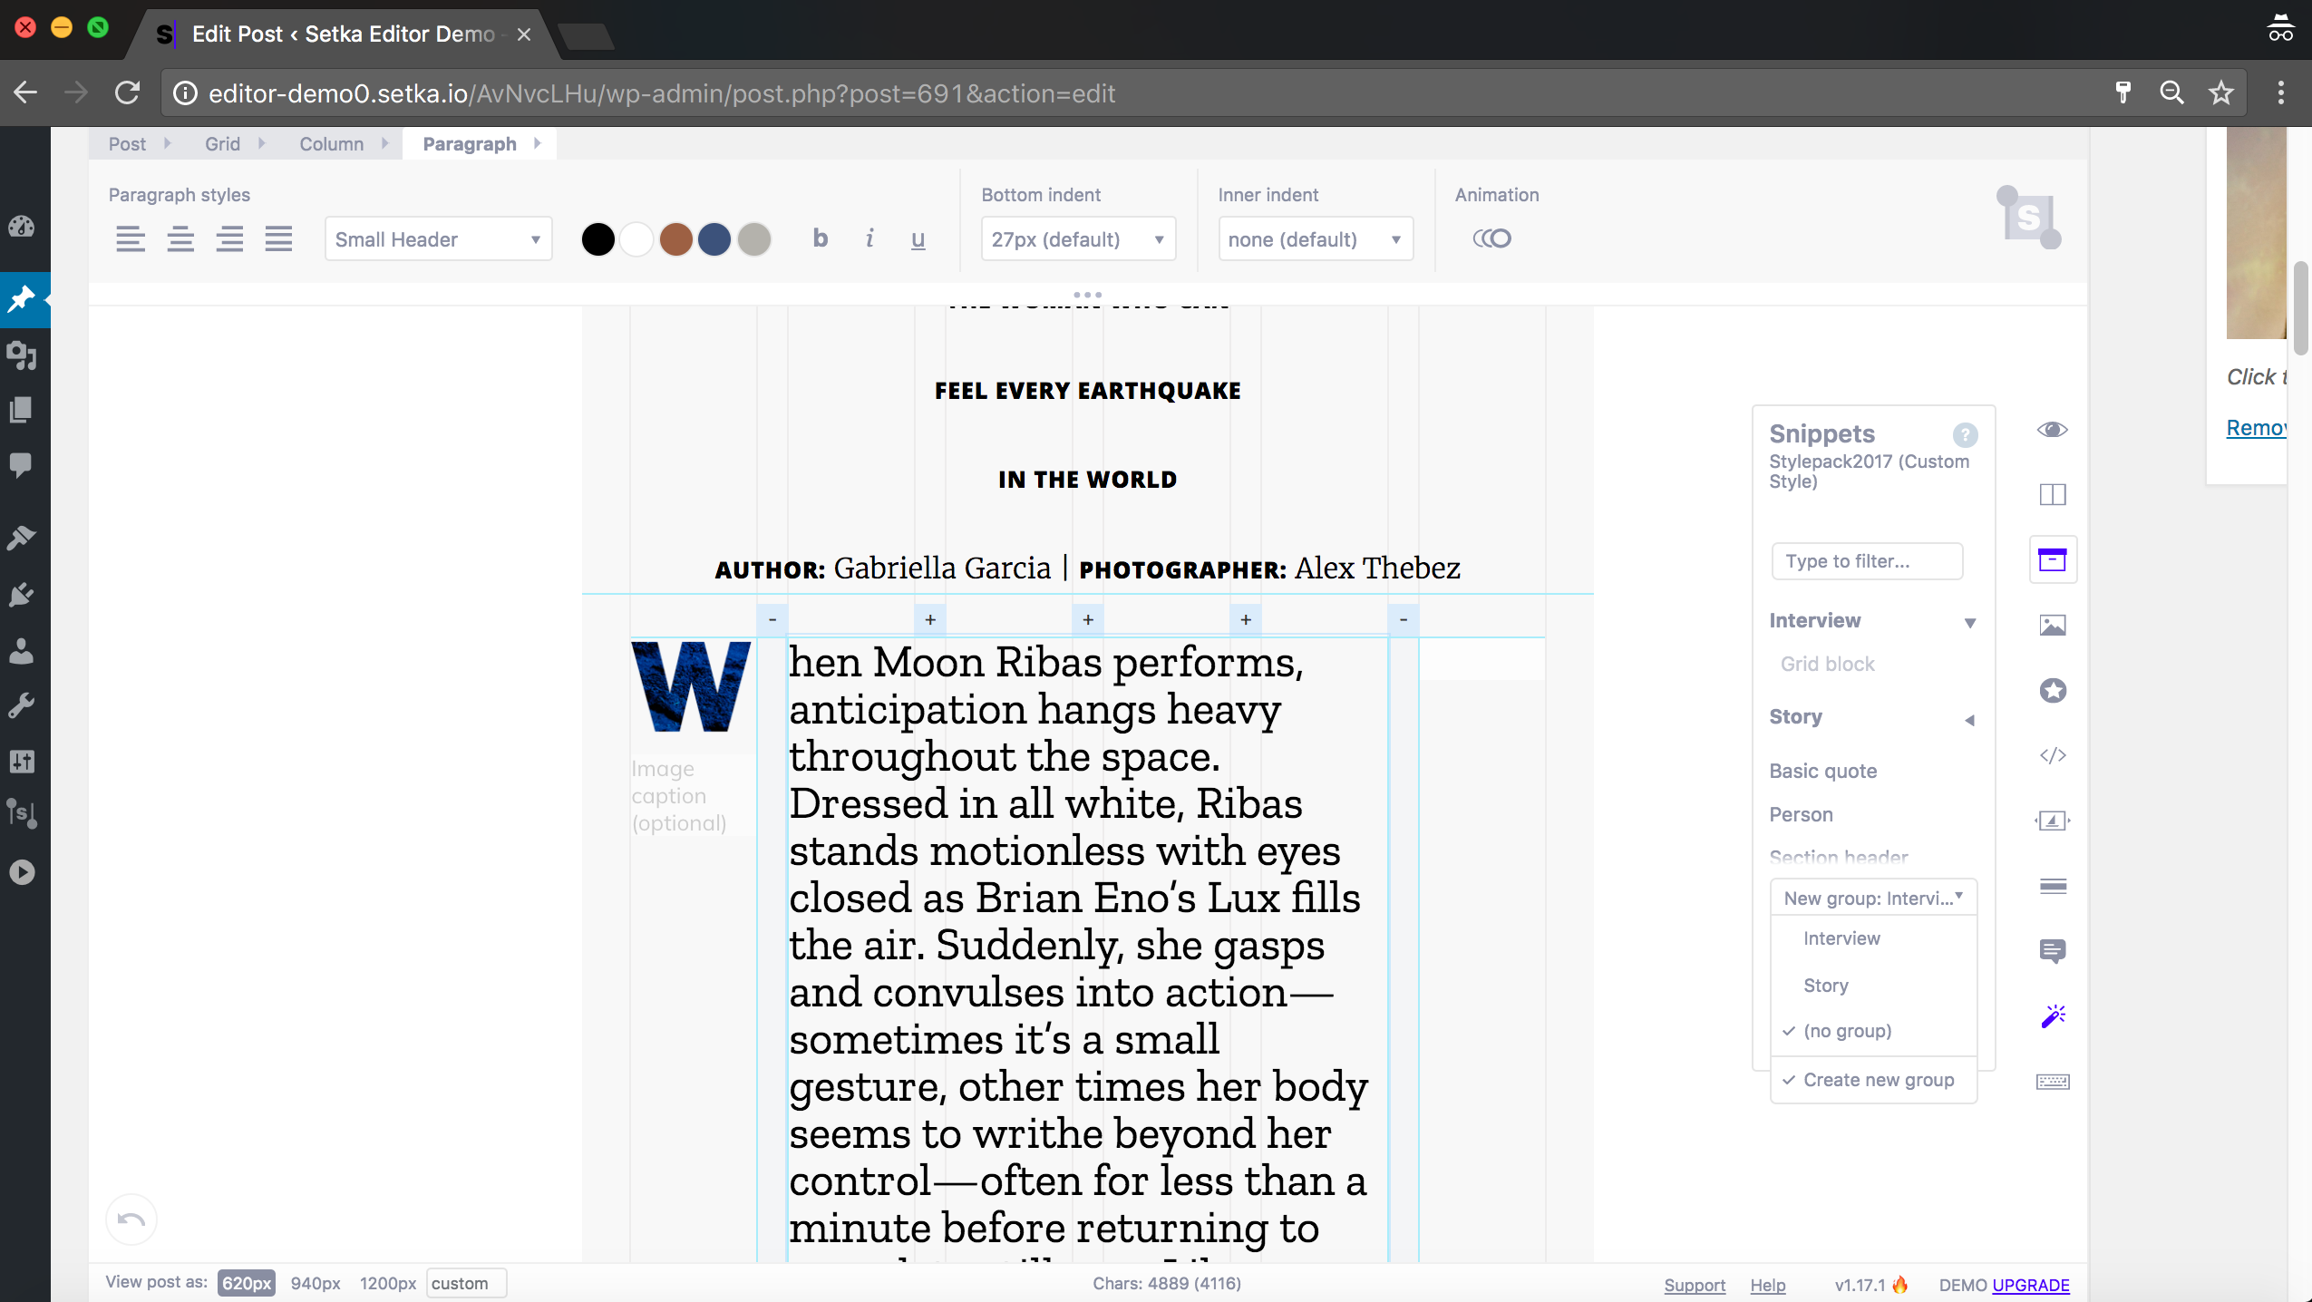Open the Help link
Screen dimensions: 2312x1302
(x=1767, y=1285)
